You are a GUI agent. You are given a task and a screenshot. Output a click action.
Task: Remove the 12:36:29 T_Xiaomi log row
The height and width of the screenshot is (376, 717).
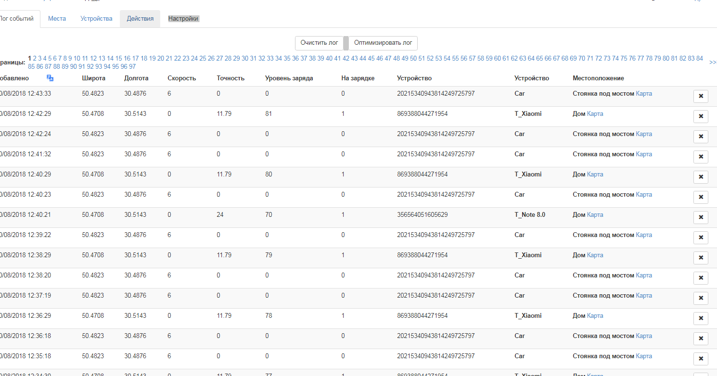(701, 318)
